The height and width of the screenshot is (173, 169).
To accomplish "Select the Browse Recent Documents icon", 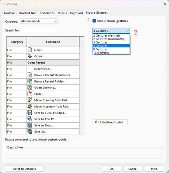I will pyautogui.click(x=30, y=75).
